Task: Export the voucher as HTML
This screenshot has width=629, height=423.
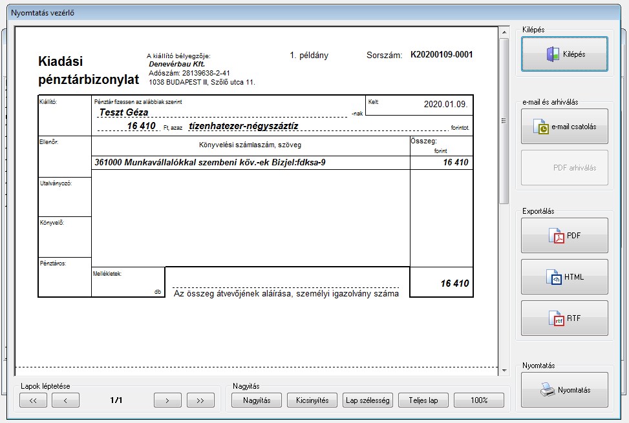Action: pos(564,277)
